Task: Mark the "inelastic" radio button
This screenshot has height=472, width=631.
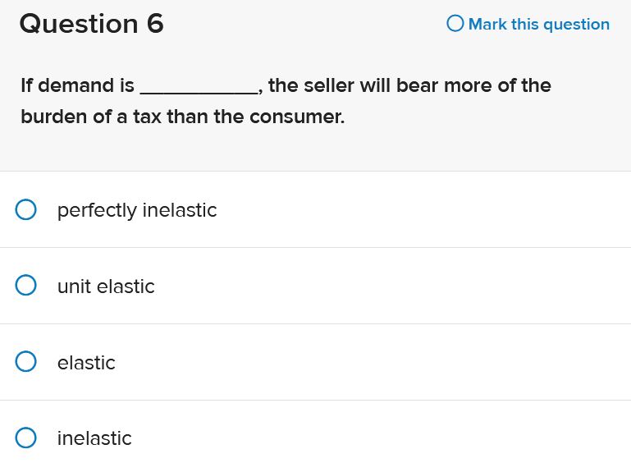Action: (26, 438)
